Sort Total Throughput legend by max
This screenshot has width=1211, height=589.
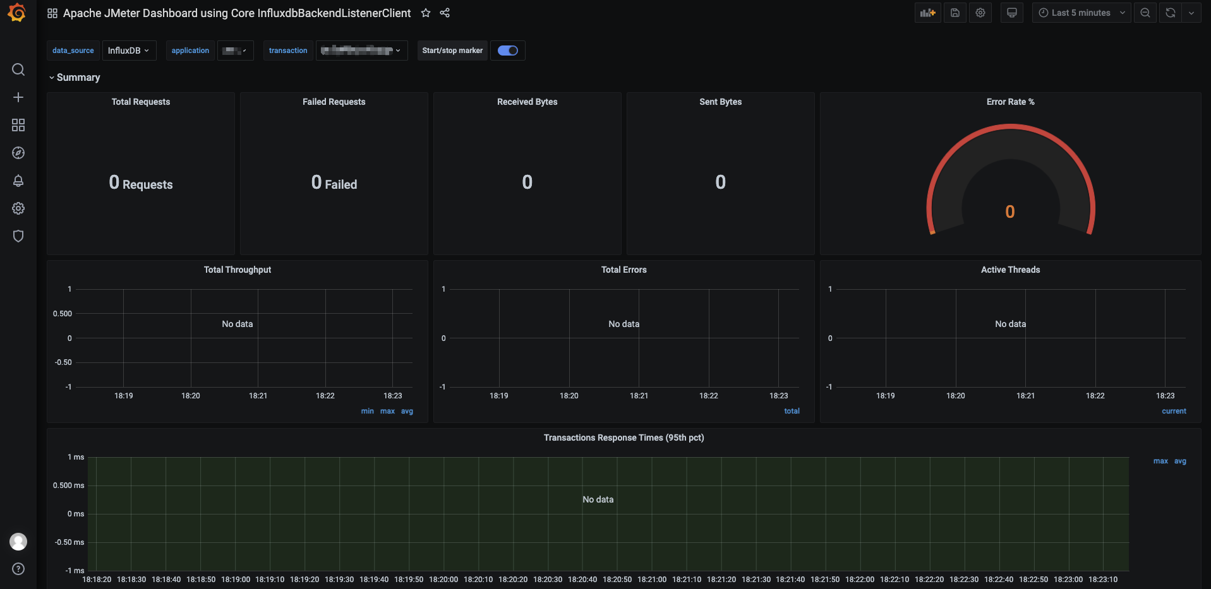[387, 411]
